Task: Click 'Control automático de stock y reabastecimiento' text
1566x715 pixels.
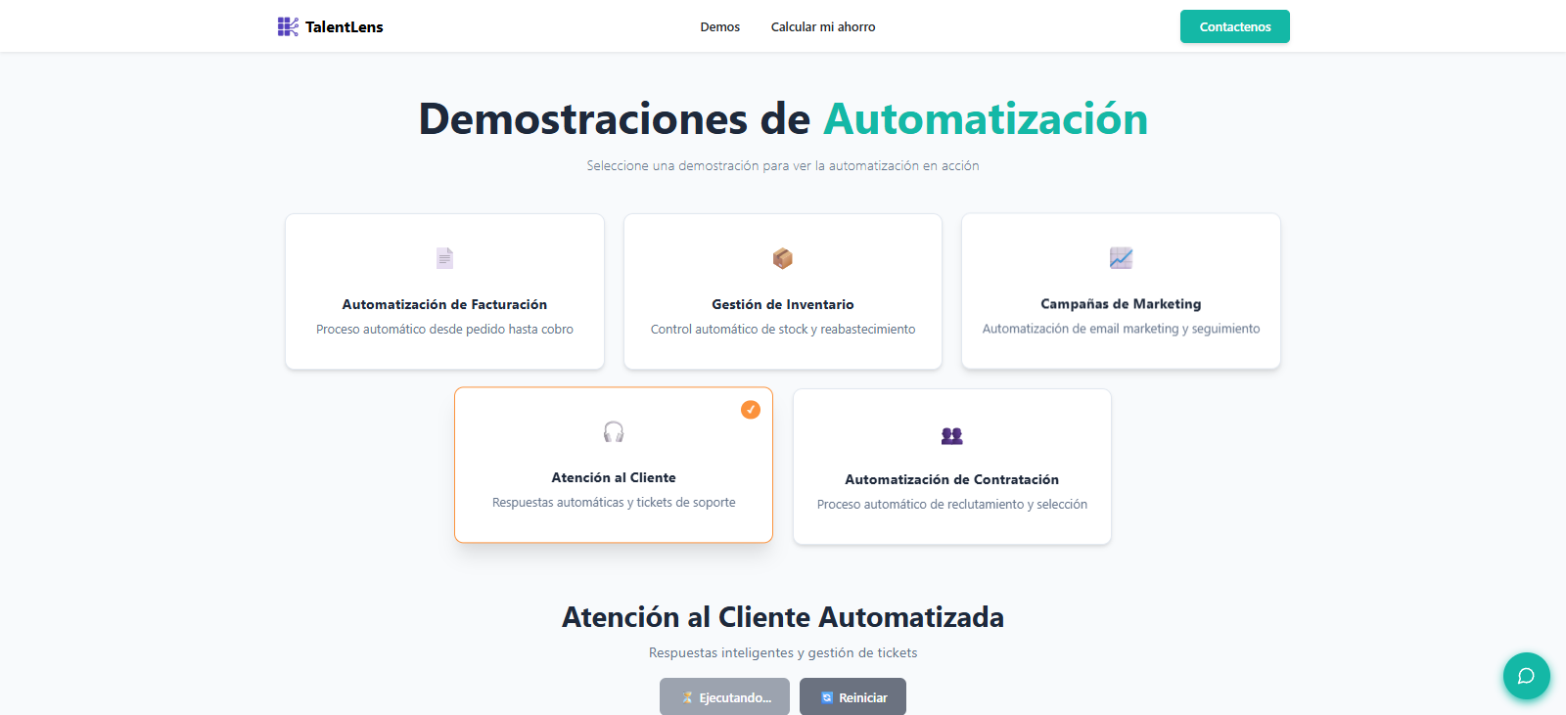Action: tap(783, 330)
